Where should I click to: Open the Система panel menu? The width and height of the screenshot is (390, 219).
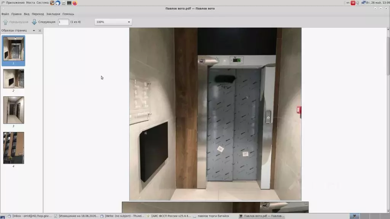43,3
